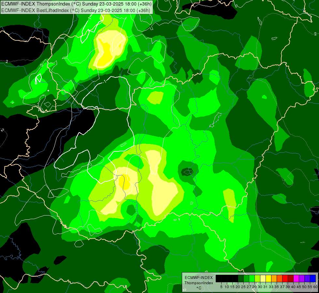Click the legend tick label 33
319x293 pixels.
(x=271, y=287)
